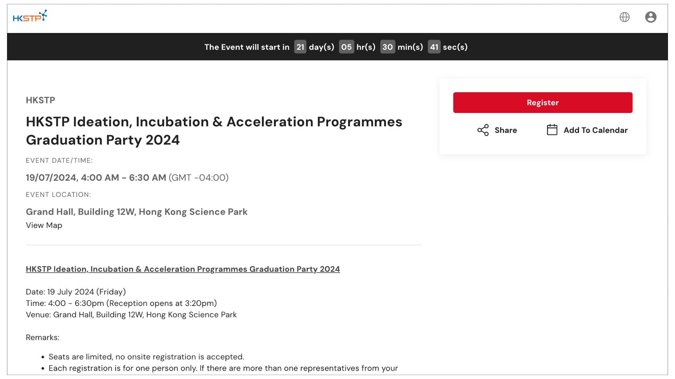
Task: Click the hours countdown box
Action: (x=346, y=47)
